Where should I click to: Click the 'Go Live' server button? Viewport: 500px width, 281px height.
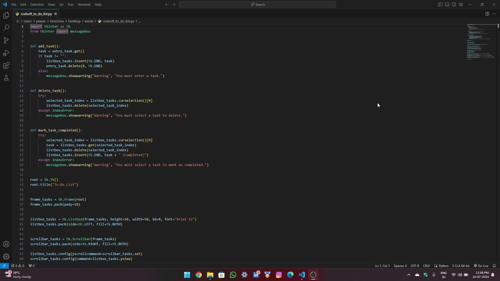tap(481, 266)
